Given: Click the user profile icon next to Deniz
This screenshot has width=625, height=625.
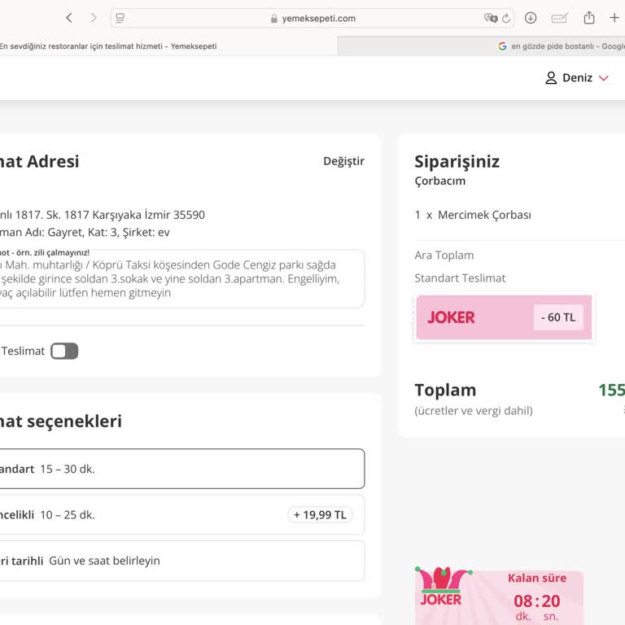Looking at the screenshot, I should pos(551,78).
